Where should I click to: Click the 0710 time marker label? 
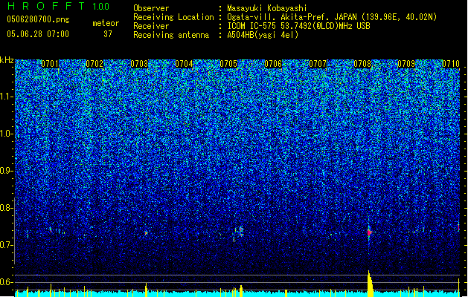(451, 64)
